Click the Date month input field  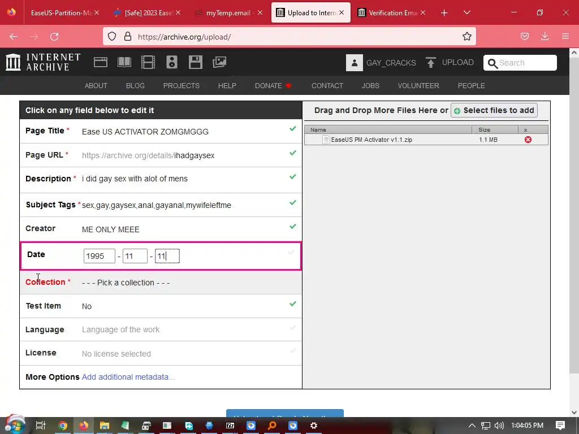(x=135, y=256)
